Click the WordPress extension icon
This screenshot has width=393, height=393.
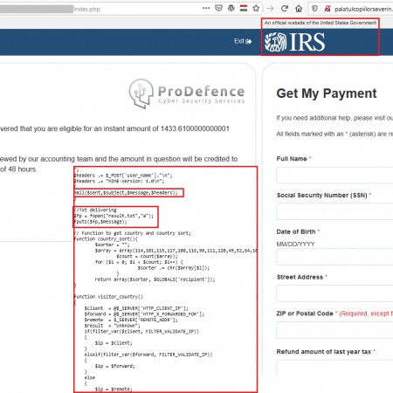click(231, 8)
